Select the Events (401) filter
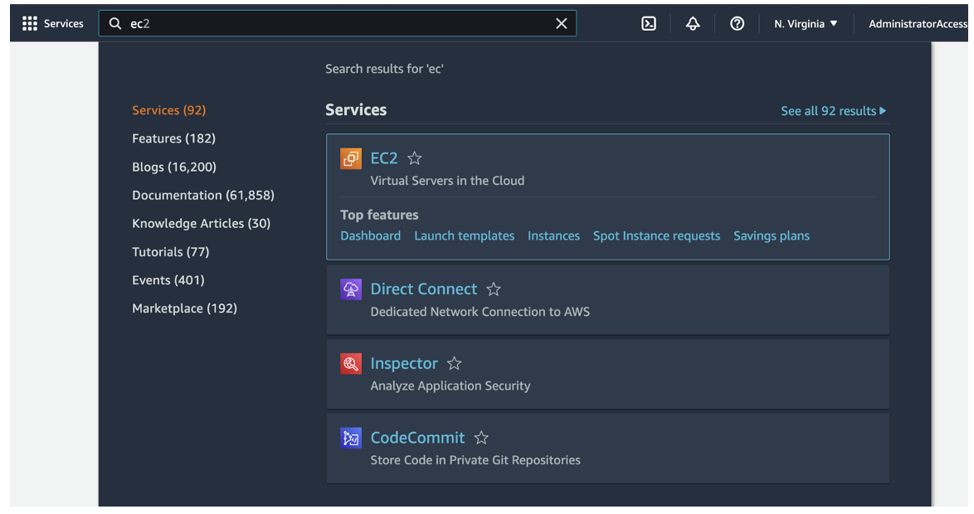The width and height of the screenshot is (974, 514). click(x=168, y=280)
